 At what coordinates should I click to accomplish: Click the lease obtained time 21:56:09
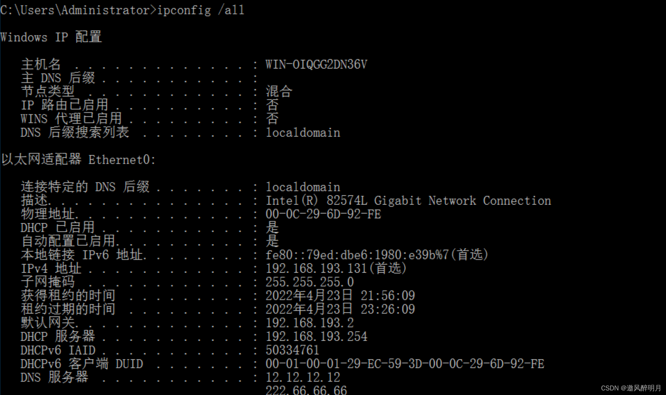pyautogui.click(x=387, y=296)
